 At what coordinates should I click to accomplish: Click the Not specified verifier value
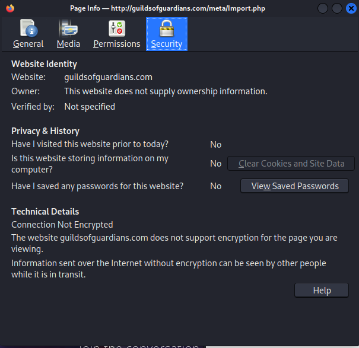click(90, 107)
